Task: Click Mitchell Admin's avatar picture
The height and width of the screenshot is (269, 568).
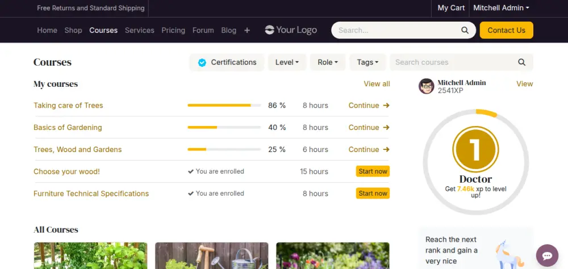Action: [427, 86]
